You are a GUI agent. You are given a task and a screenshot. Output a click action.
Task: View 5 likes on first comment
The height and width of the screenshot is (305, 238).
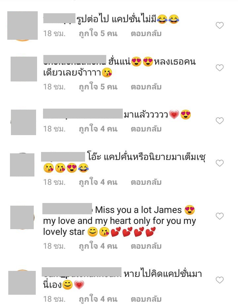click(x=98, y=34)
